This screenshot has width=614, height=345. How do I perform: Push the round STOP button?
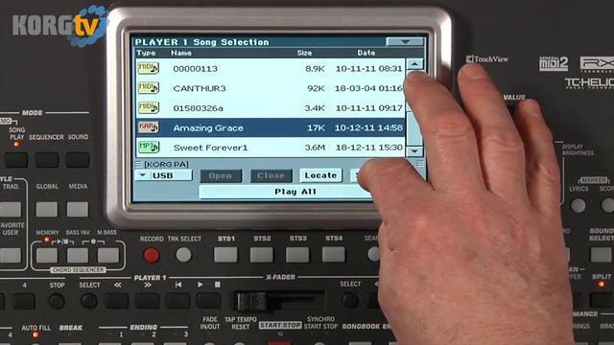(x=57, y=301)
